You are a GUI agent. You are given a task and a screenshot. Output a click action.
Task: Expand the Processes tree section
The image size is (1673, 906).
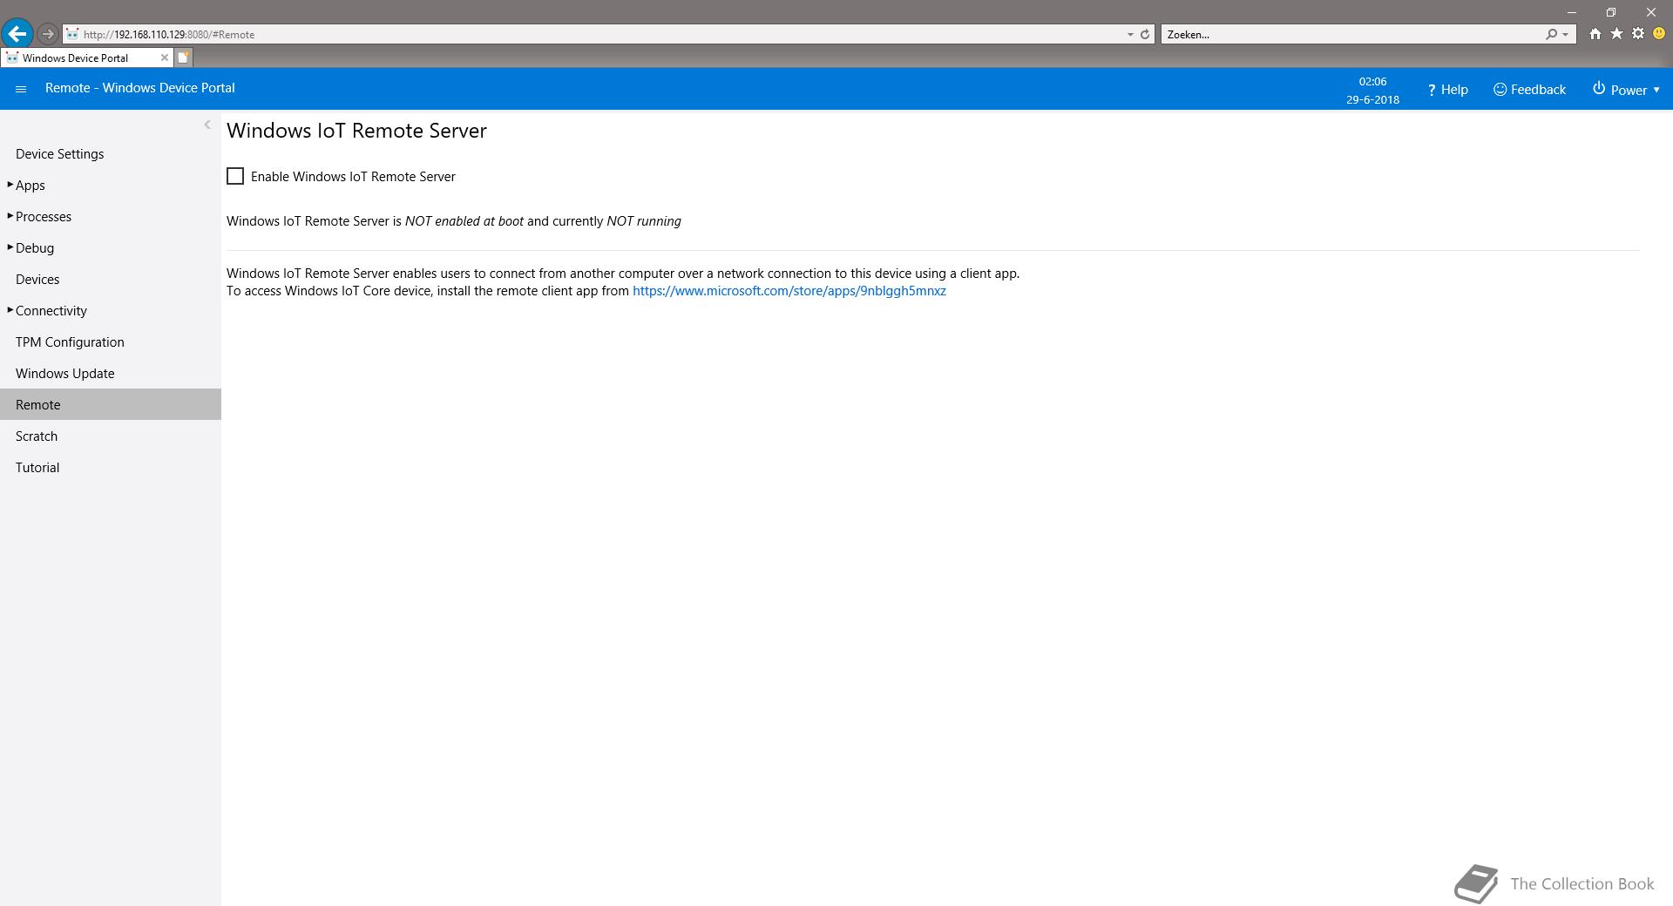click(x=10, y=216)
